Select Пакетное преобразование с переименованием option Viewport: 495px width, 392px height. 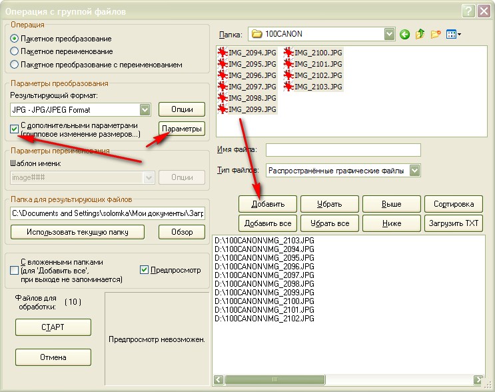click(15, 65)
